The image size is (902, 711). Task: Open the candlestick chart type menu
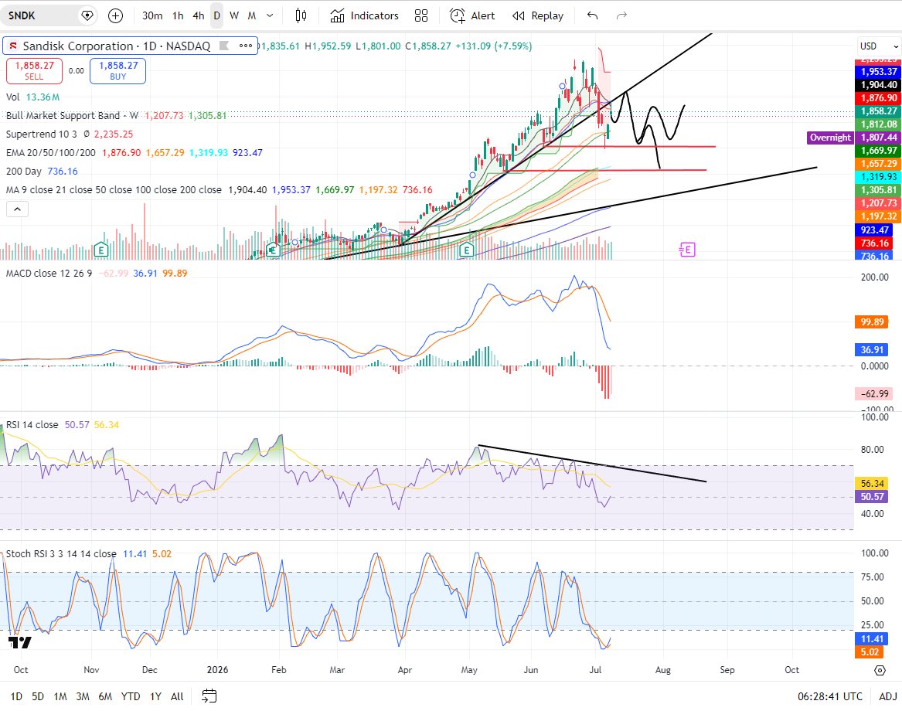point(301,15)
